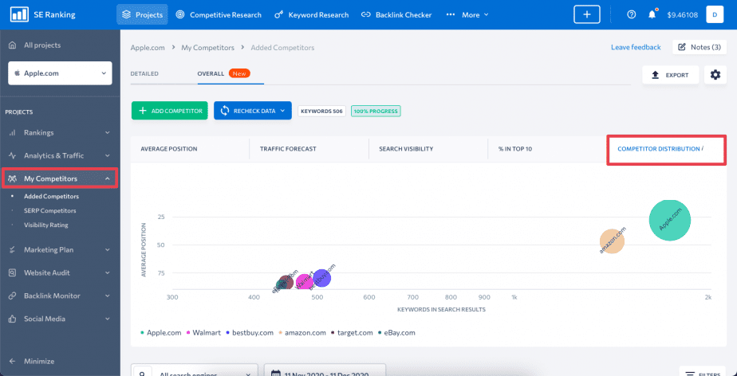The image size is (737, 376).
Task: Click the plus add button in header
Action: pyautogui.click(x=586, y=14)
